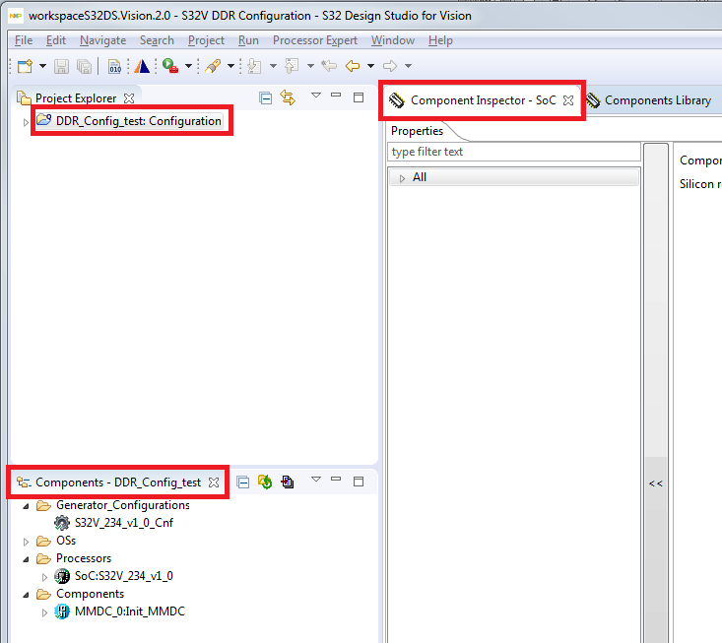The image size is (722, 643).
Task: Maximize the Components view panel
Action: coord(359,482)
